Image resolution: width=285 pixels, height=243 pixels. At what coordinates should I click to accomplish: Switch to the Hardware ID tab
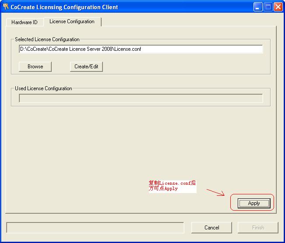click(25, 22)
